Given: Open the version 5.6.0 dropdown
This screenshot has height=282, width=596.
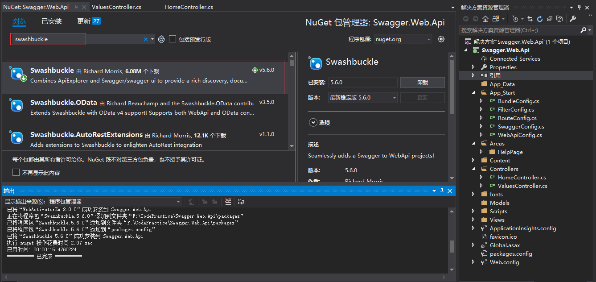Looking at the screenshot, I should 362,97.
